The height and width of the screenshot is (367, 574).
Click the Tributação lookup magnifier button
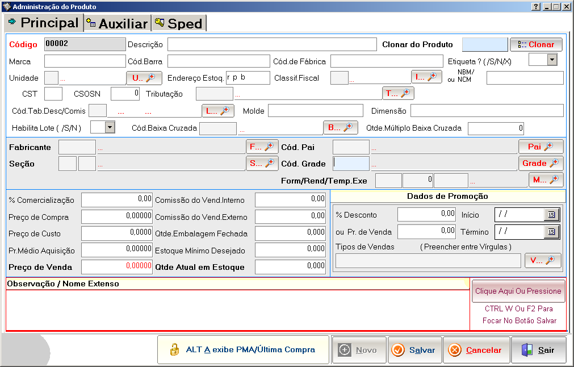pos(398,93)
